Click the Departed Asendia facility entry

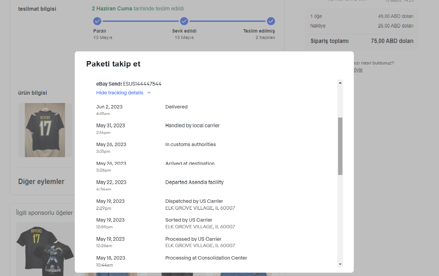(x=195, y=182)
